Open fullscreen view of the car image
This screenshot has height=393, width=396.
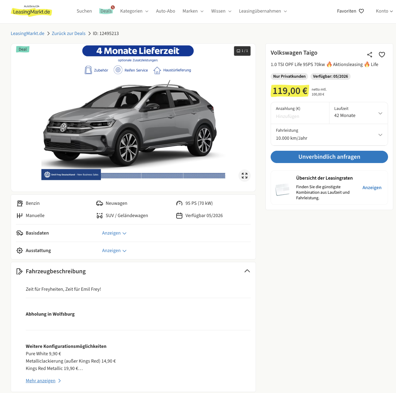click(245, 176)
